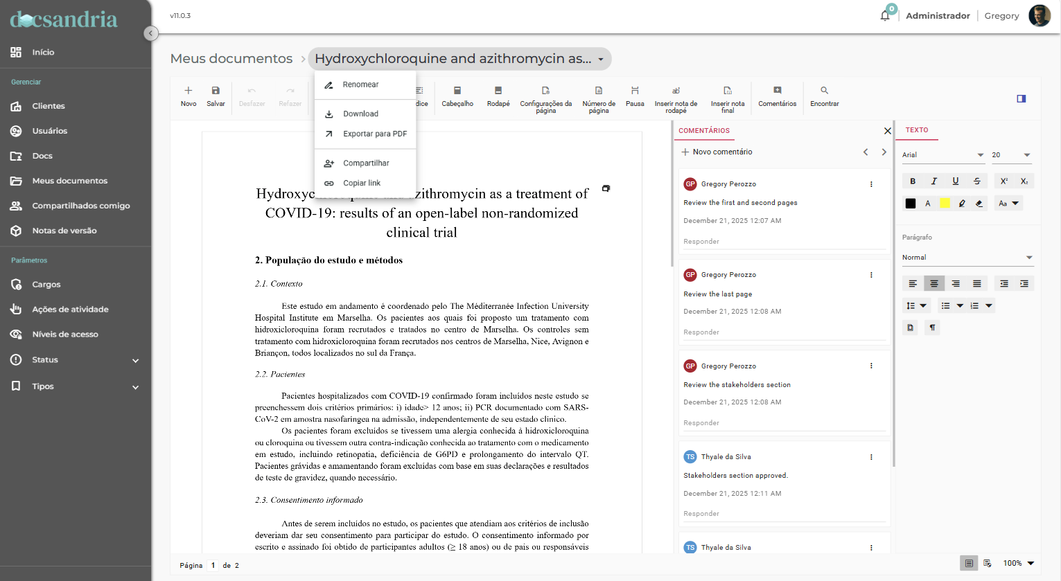Pick the yellow highlight color swatch

click(x=945, y=204)
